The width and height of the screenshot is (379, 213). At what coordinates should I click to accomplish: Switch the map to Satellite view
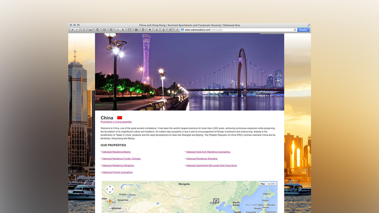click(271, 184)
